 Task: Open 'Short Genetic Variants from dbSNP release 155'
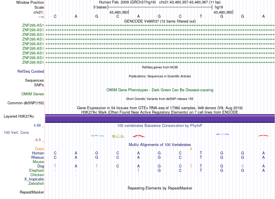pos(160,99)
